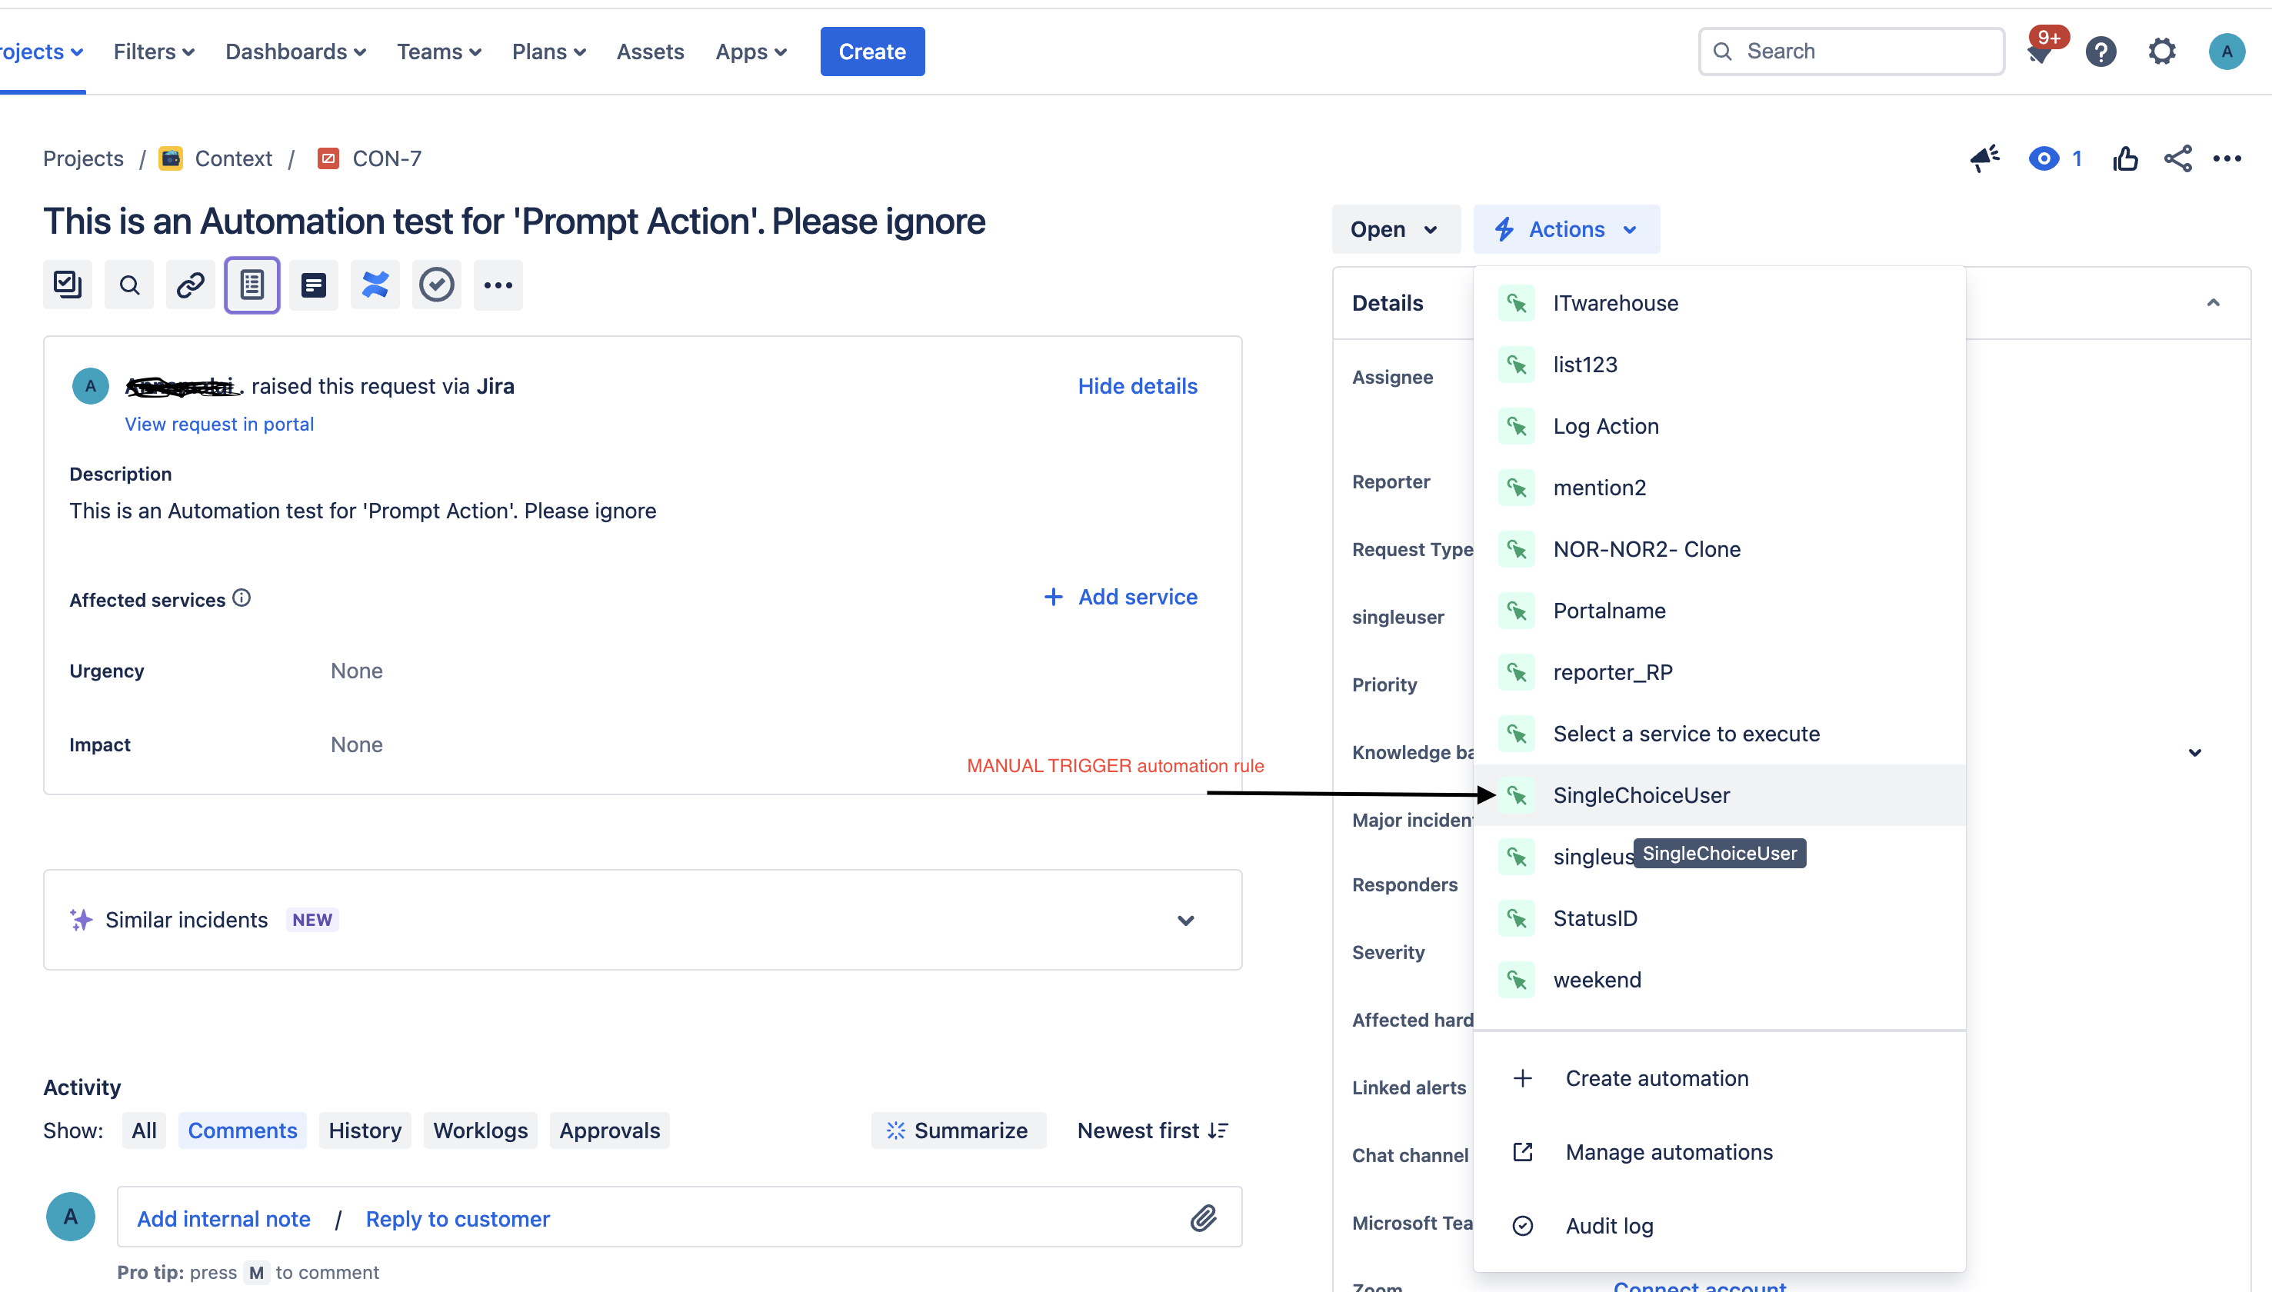Viewport: 2272px width, 1292px height.
Task: Click the link issue chain icon
Action: point(190,285)
